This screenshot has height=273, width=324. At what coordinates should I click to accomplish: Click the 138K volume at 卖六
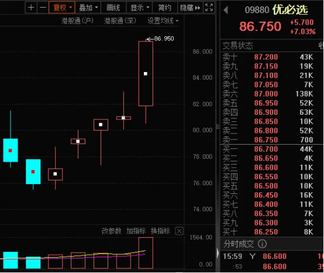(304, 94)
